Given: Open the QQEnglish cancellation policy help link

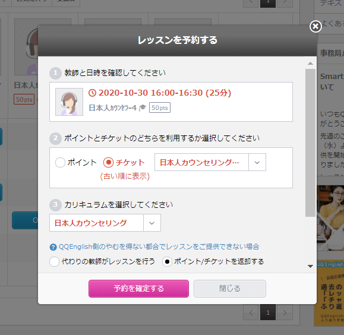Looking at the screenshot, I should (x=159, y=246).
